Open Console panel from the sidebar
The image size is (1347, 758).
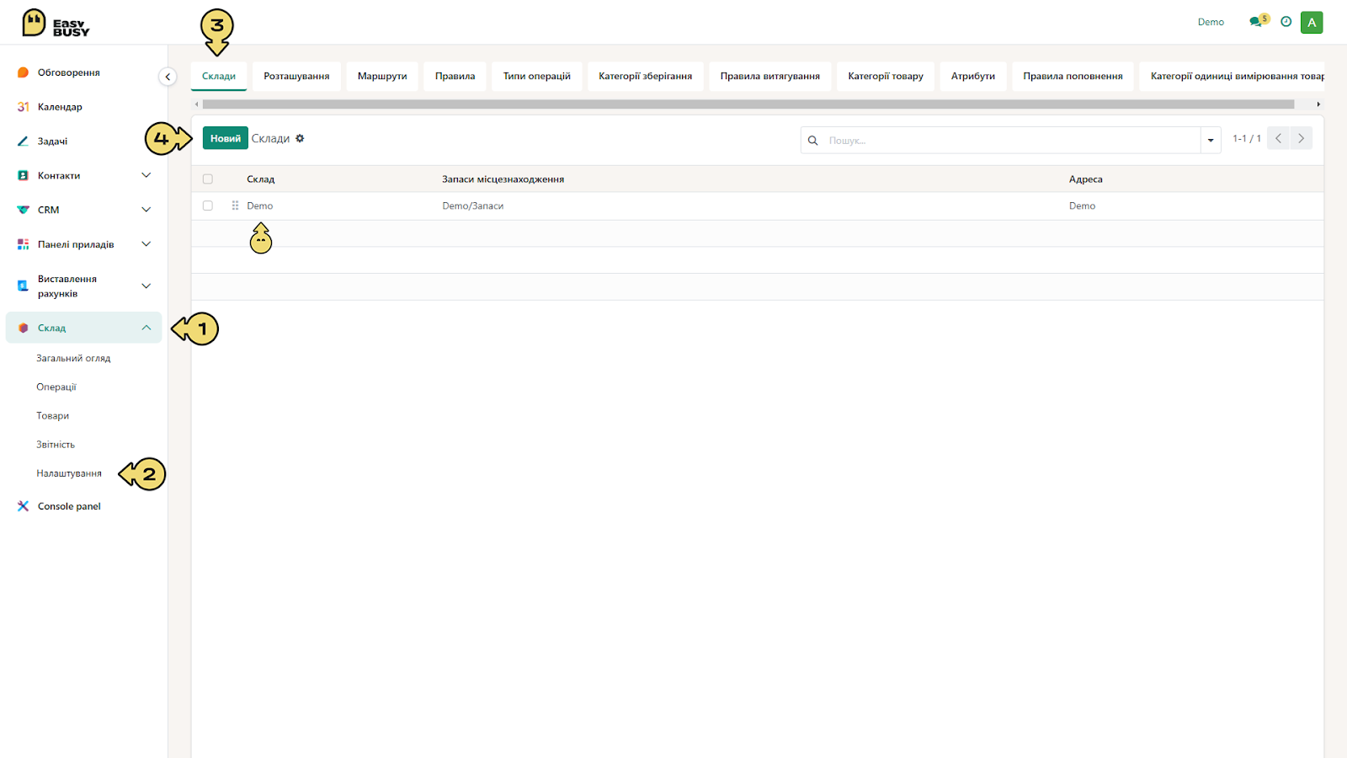click(69, 506)
